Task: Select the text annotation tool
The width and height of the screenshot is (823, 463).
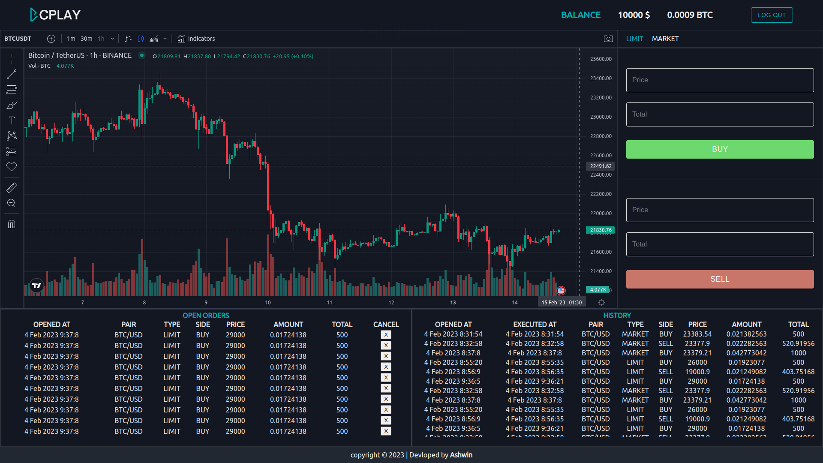Action: point(12,120)
